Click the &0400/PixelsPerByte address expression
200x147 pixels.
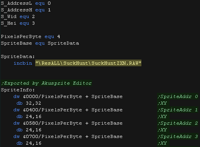[53, 110]
